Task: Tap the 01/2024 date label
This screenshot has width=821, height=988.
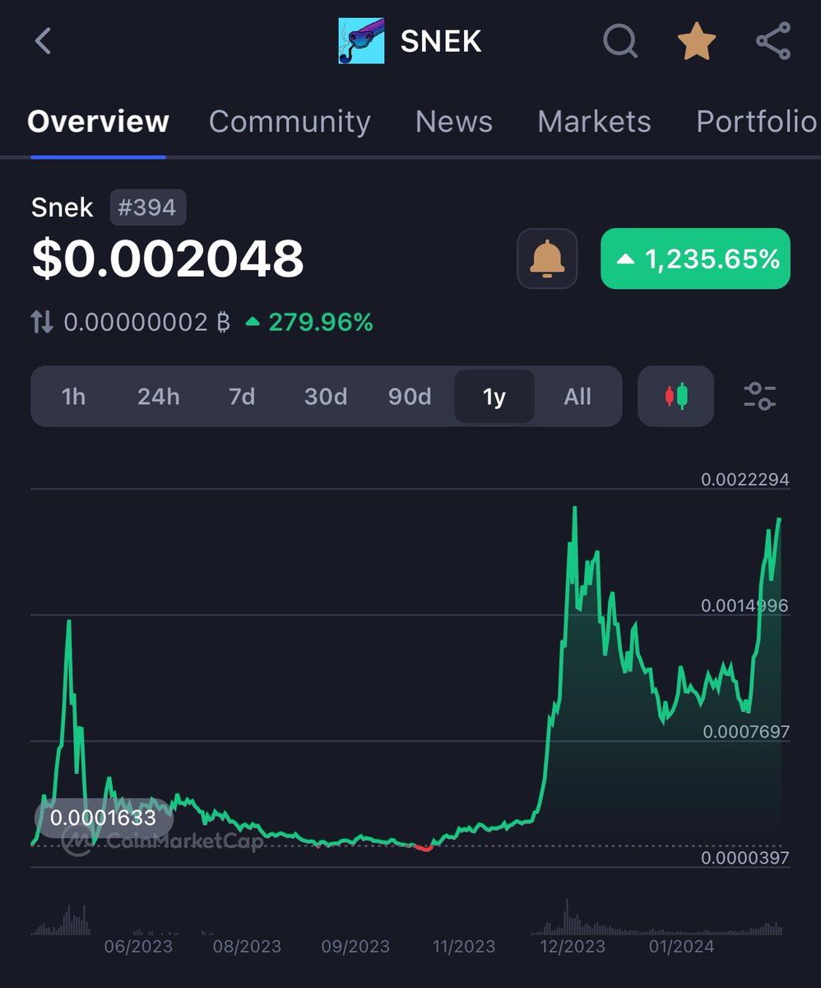Action: click(680, 946)
